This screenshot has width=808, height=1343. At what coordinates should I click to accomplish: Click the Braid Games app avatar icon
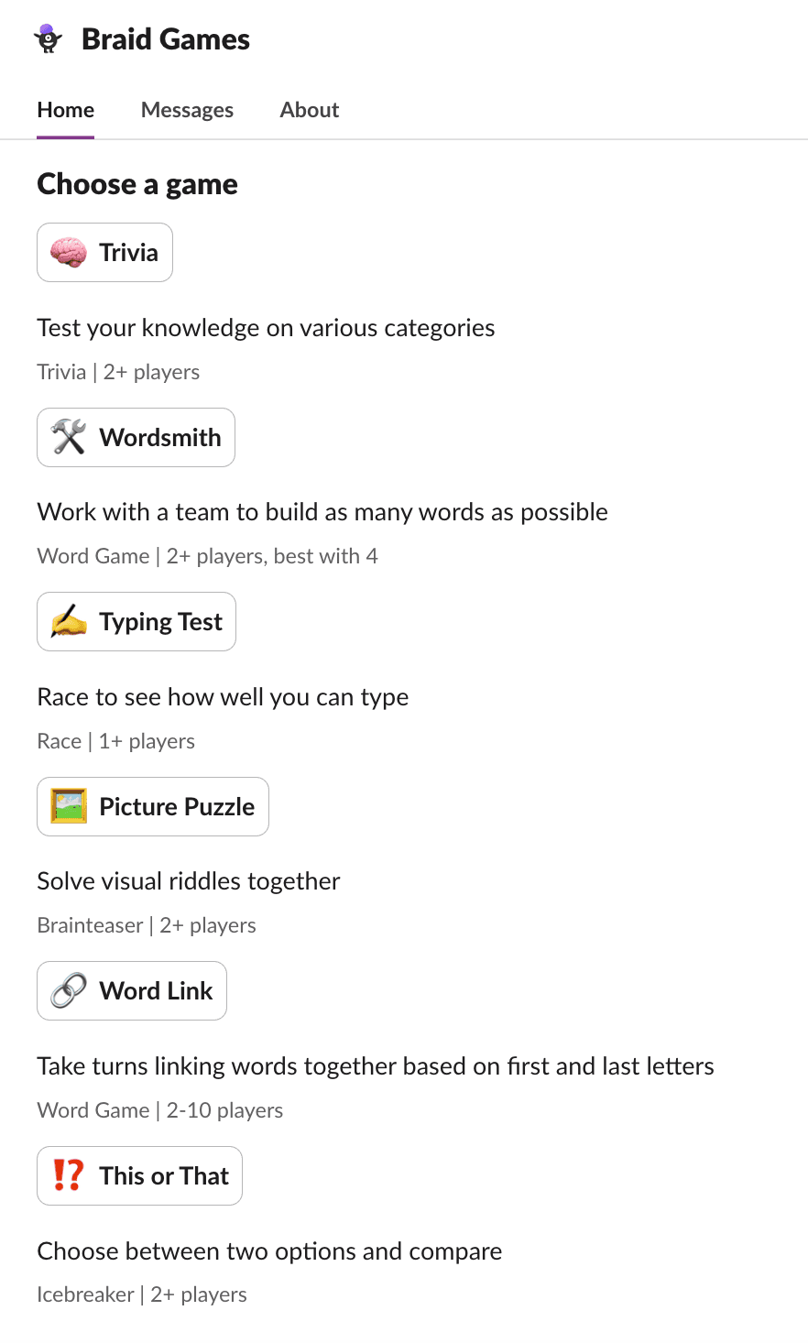48,39
